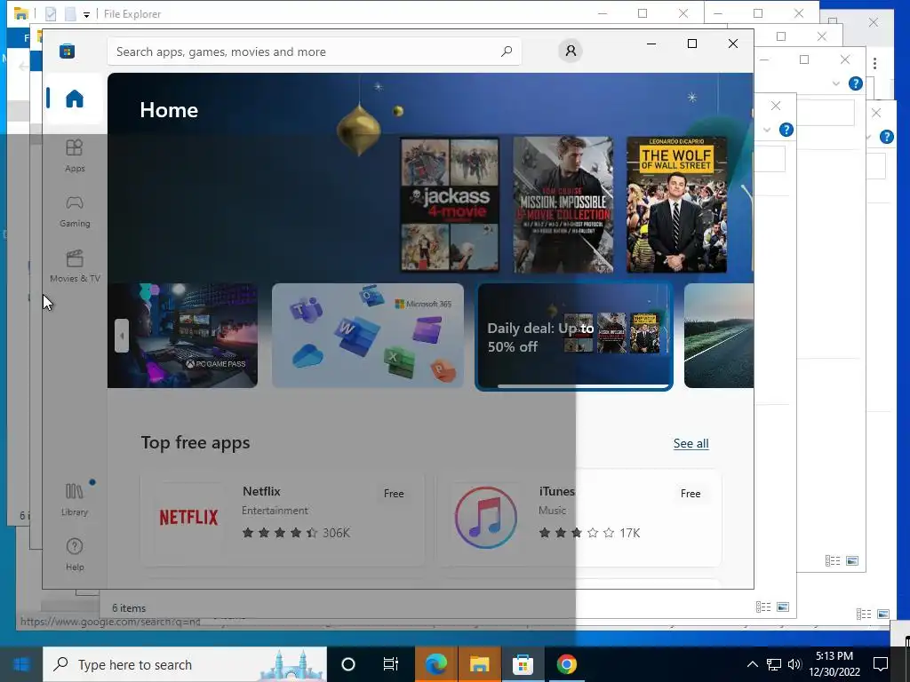Switch to Microsoft Store on taskbar
Image resolution: width=910 pixels, height=682 pixels.
pyautogui.click(x=523, y=664)
